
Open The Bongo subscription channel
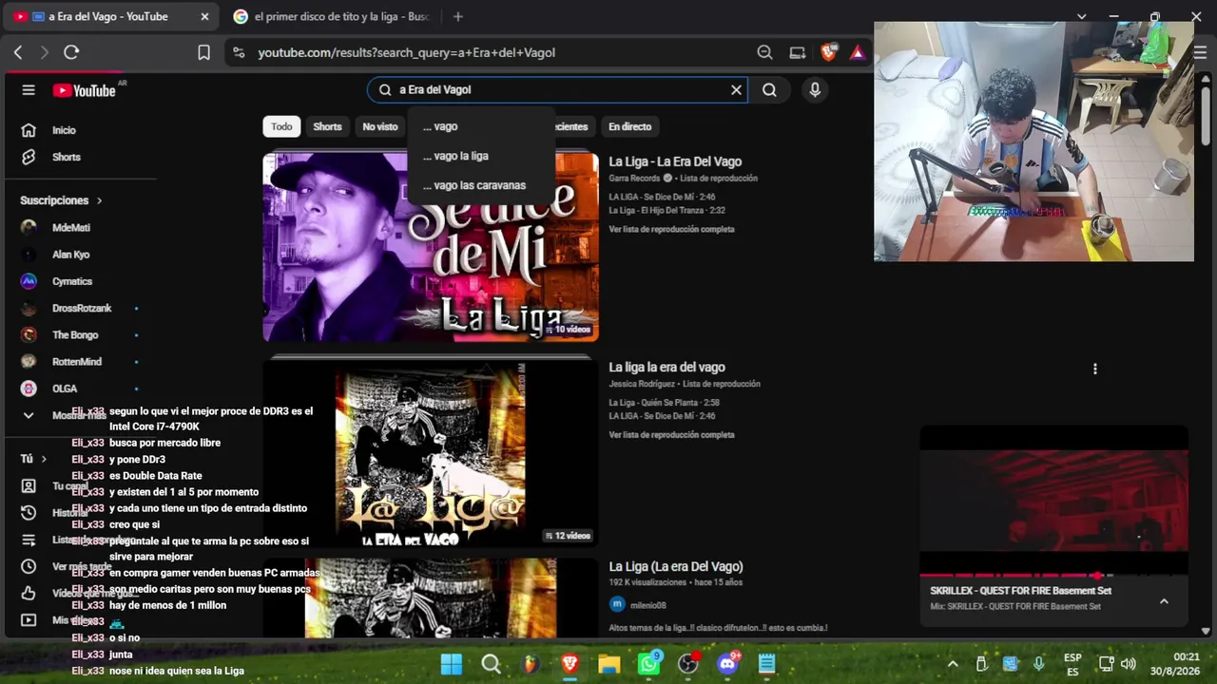pyautogui.click(x=76, y=334)
